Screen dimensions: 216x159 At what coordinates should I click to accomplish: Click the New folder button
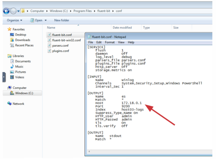click(x=62, y=20)
